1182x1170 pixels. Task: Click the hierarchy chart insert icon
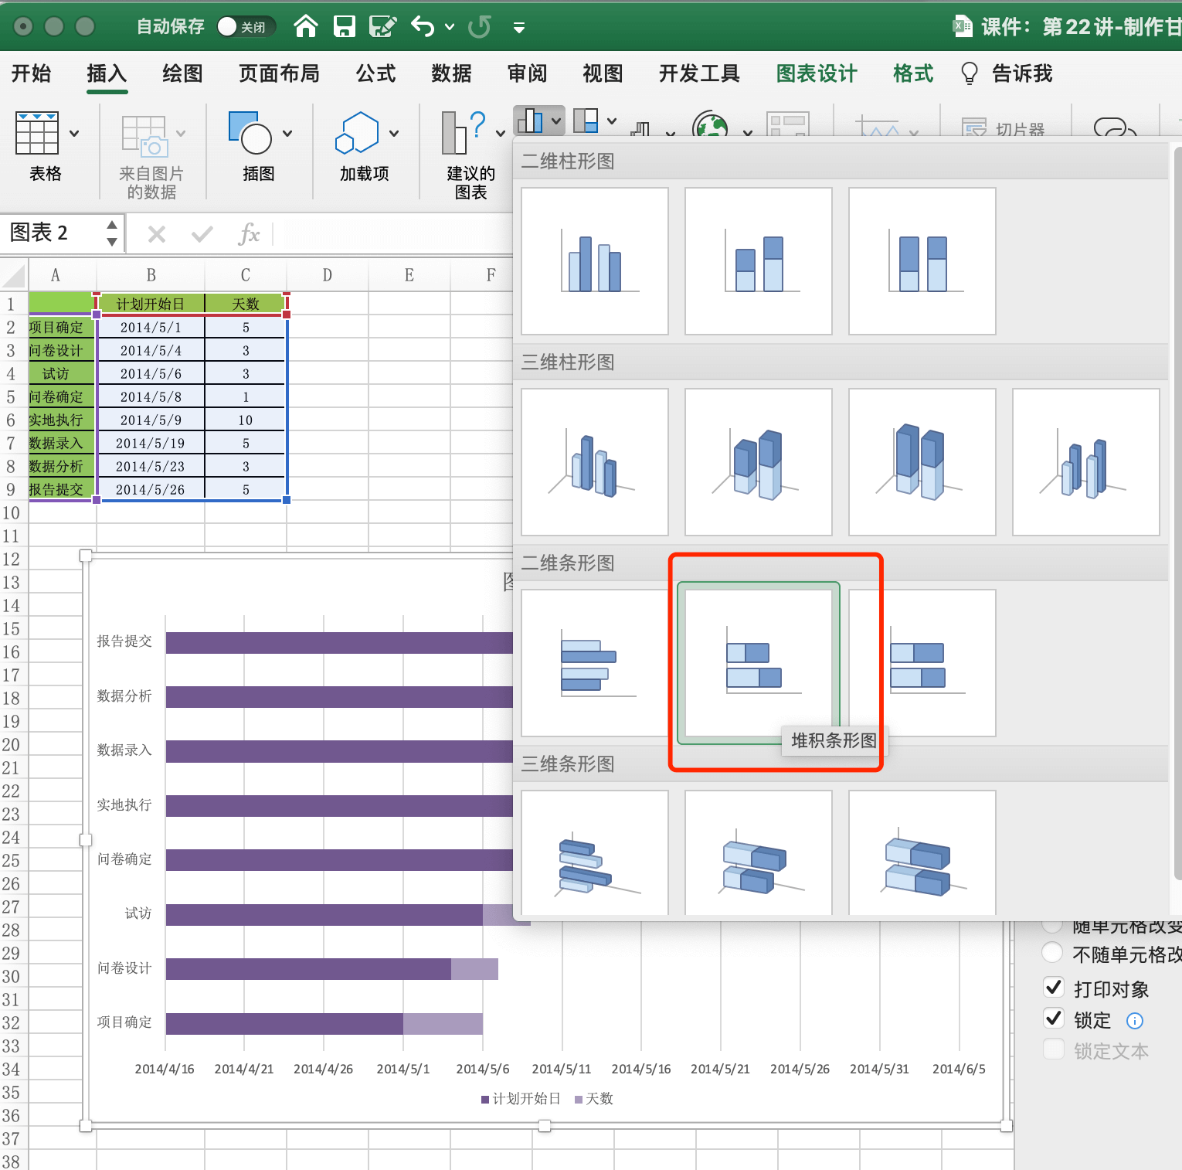[x=586, y=121]
